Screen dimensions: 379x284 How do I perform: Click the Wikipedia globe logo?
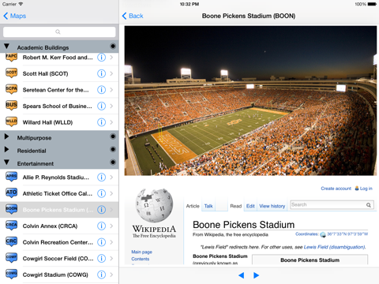pyautogui.click(x=154, y=205)
